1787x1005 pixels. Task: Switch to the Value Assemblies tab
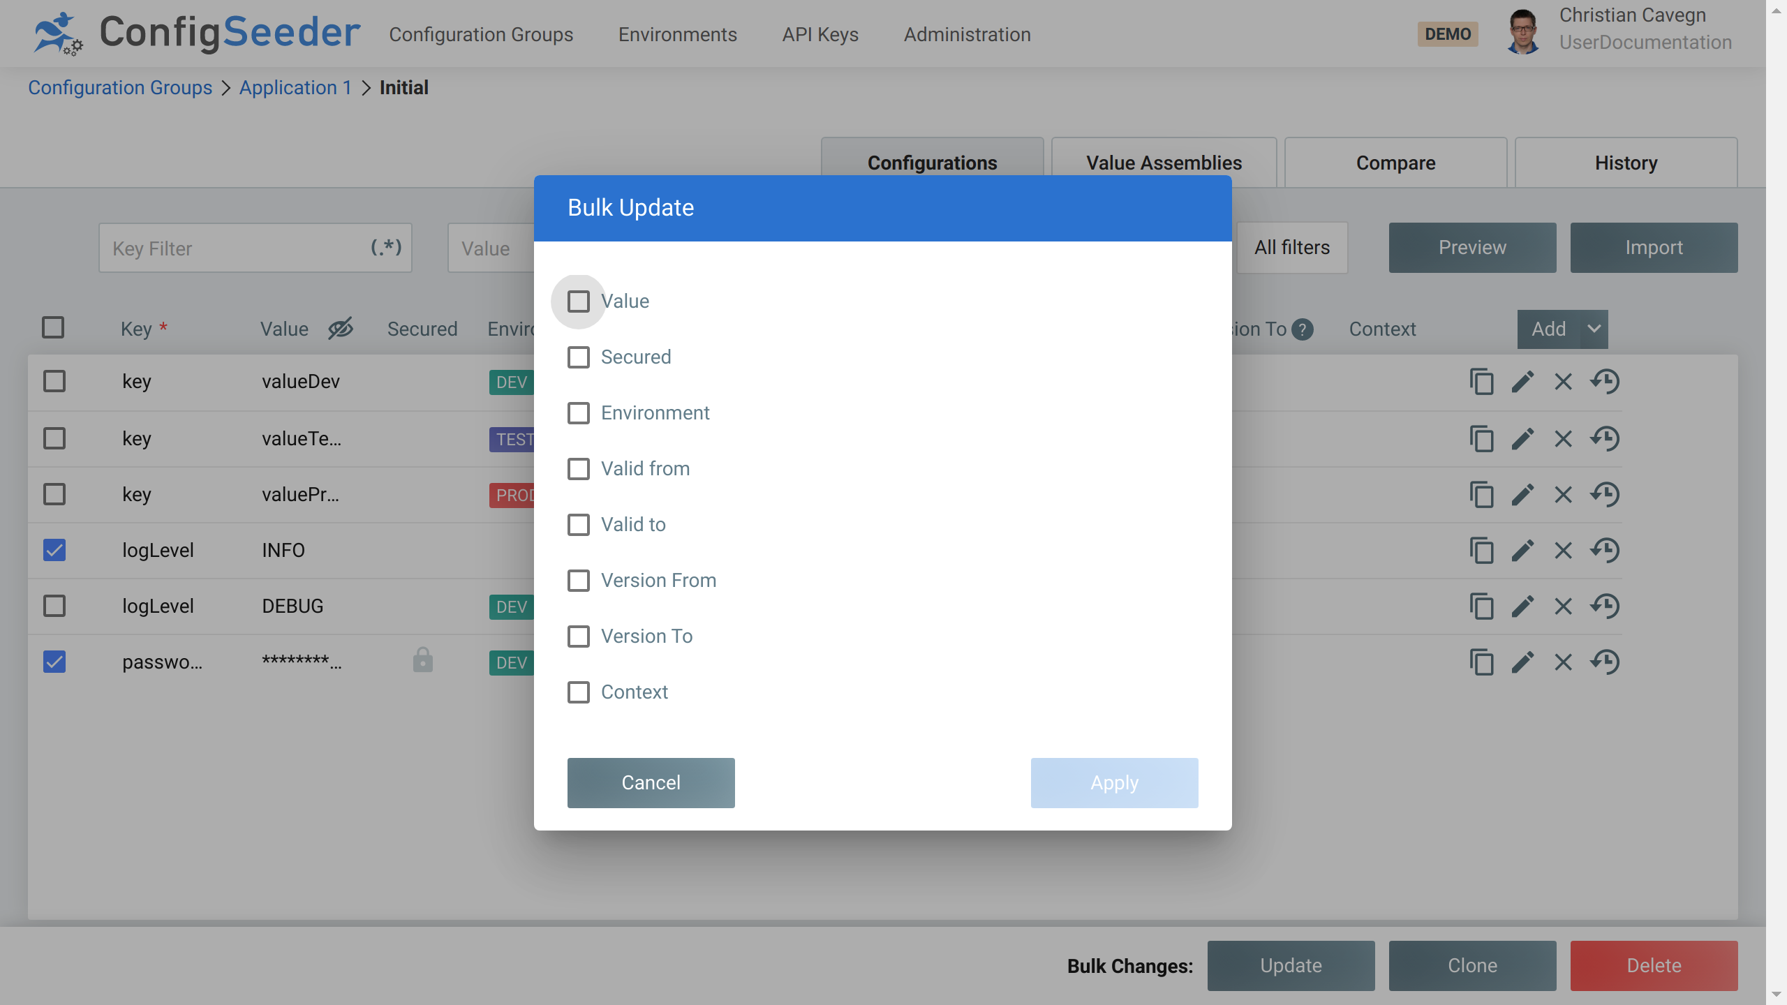pyautogui.click(x=1164, y=163)
